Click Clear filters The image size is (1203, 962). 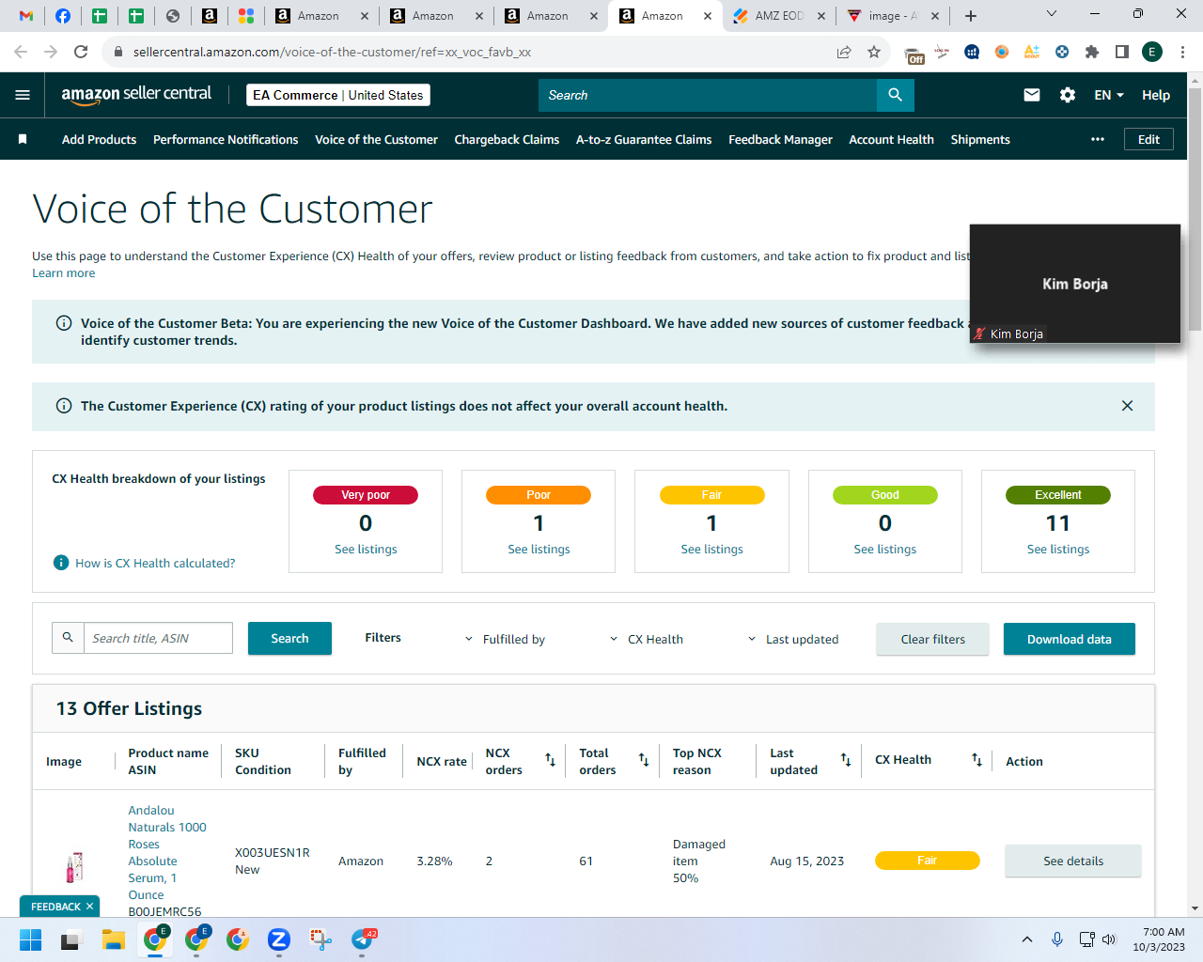(932, 639)
